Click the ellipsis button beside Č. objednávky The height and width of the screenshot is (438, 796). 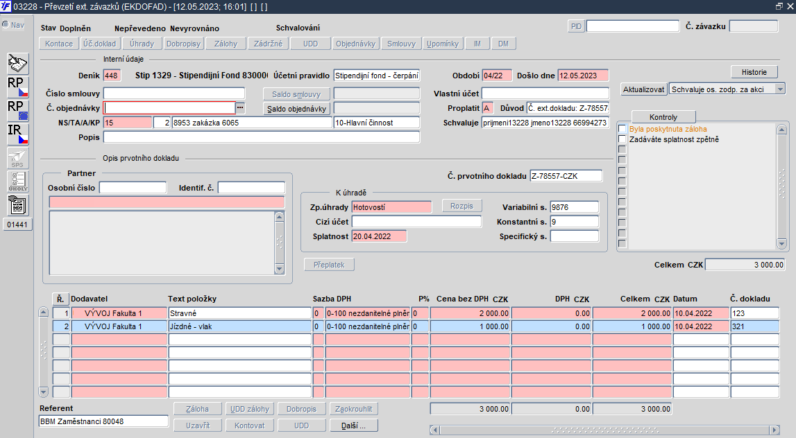240,108
